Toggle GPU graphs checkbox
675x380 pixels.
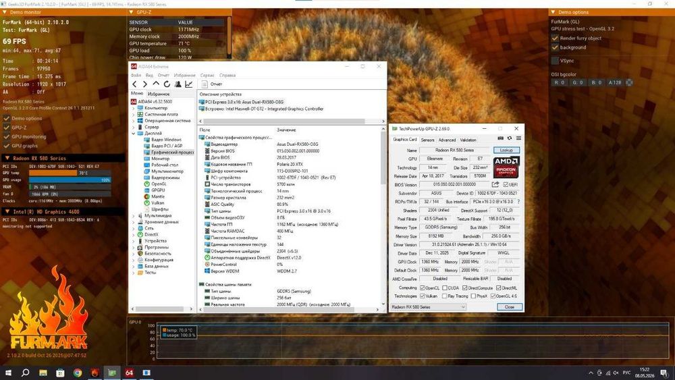point(7,146)
